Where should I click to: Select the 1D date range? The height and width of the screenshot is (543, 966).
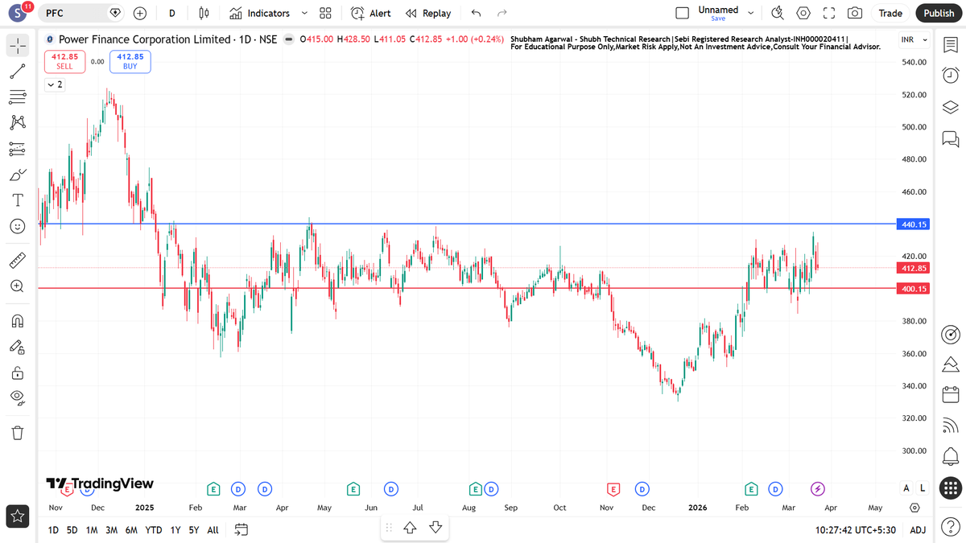point(53,530)
